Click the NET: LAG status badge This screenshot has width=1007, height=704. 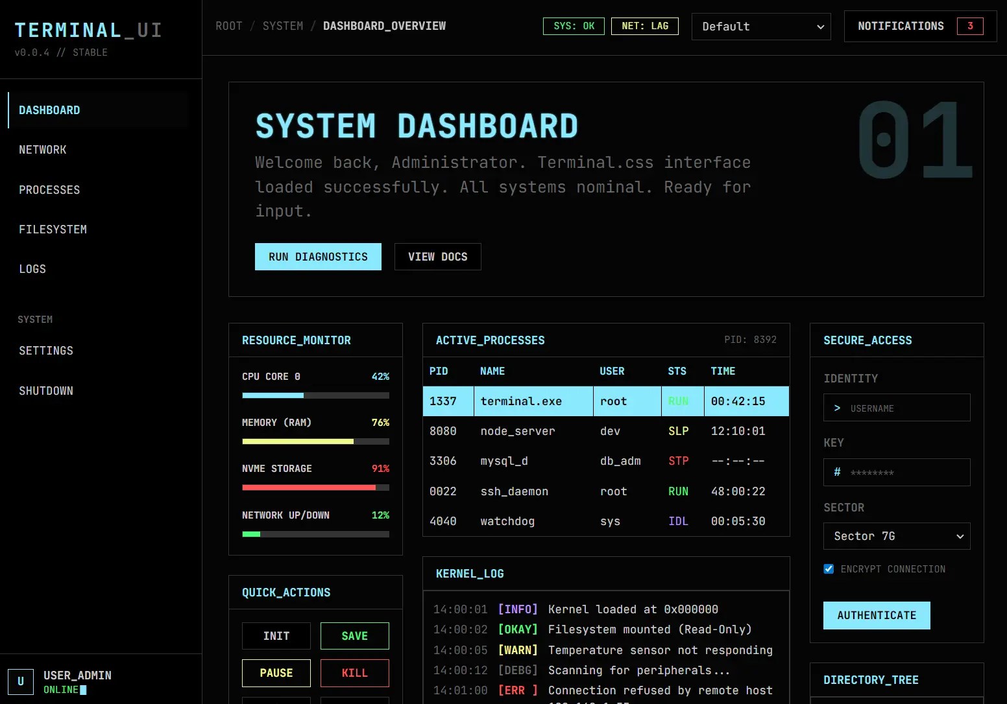(x=645, y=26)
